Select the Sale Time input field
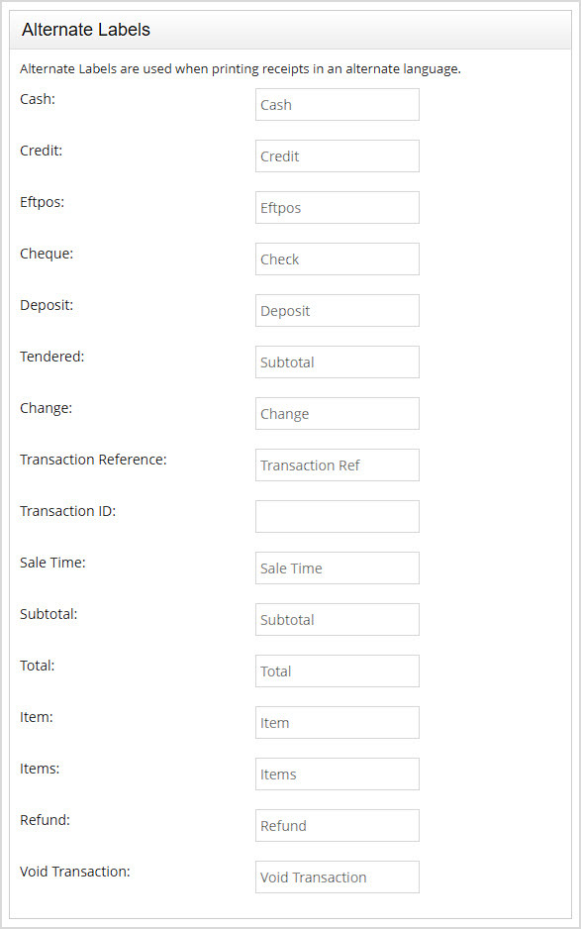The width and height of the screenshot is (581, 929). click(337, 568)
